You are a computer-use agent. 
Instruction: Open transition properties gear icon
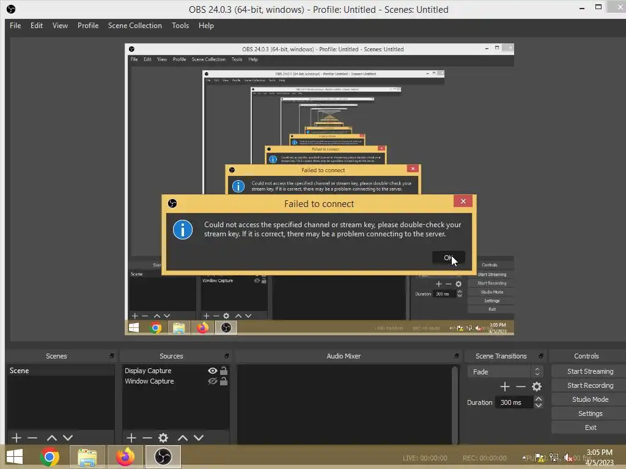pyautogui.click(x=537, y=387)
